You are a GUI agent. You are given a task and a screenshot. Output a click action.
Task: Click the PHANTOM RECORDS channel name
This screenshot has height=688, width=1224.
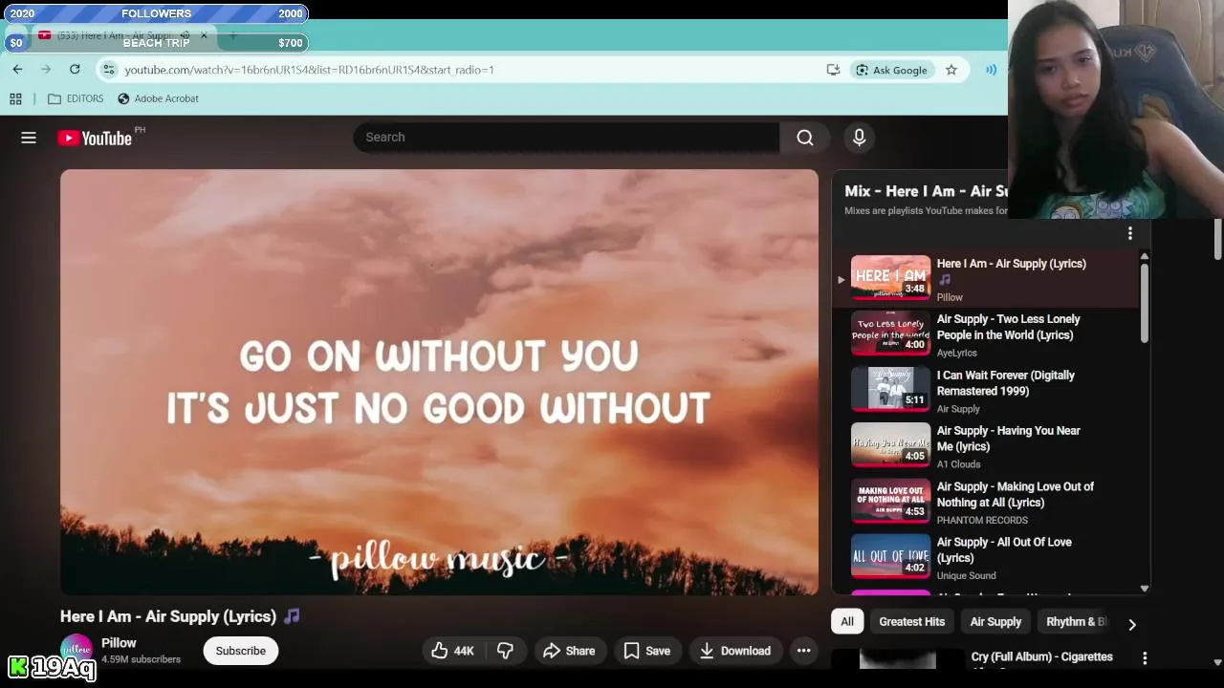pyautogui.click(x=982, y=520)
